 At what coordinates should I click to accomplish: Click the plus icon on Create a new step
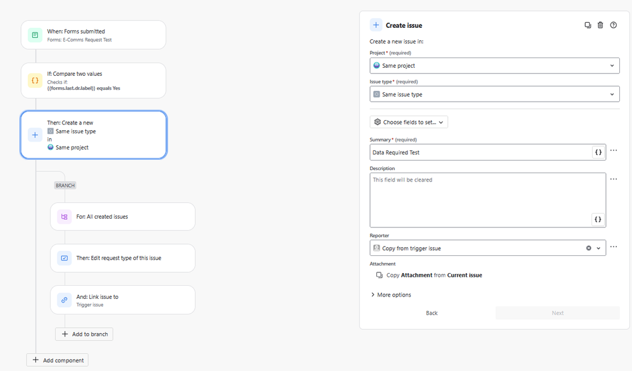tap(35, 135)
